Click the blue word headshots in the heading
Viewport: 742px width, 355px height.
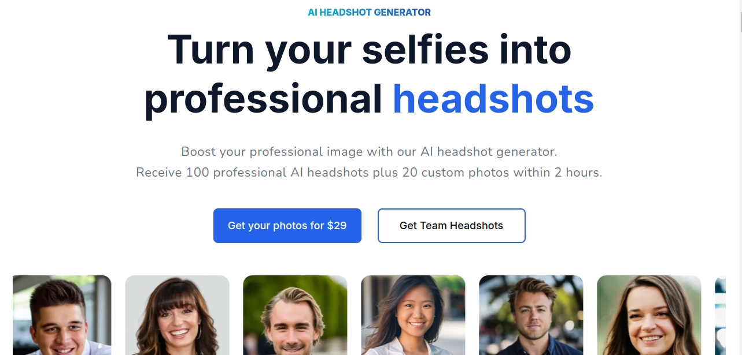tap(493, 99)
